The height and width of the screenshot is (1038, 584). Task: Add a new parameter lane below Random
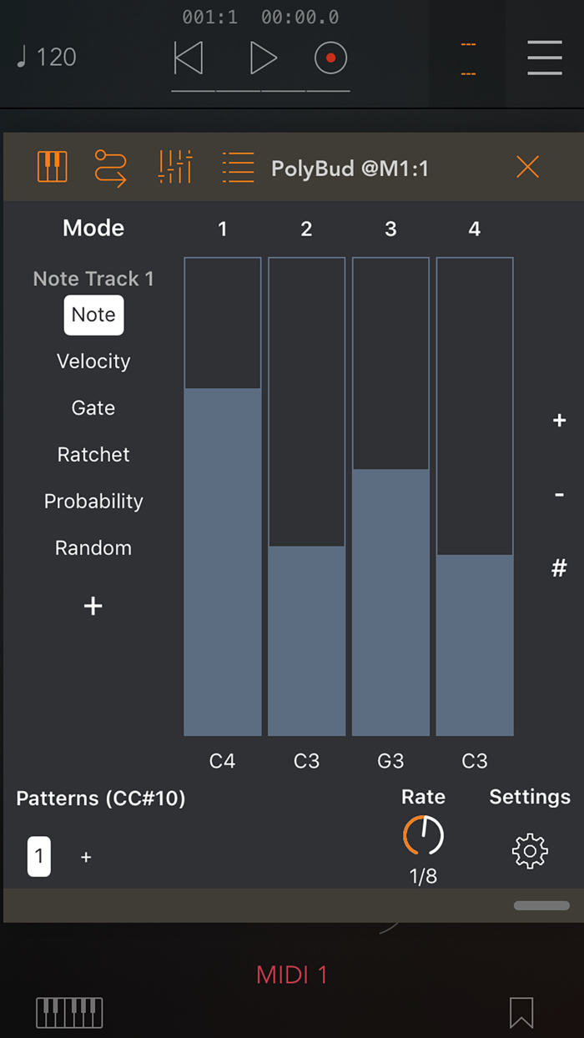(93, 606)
